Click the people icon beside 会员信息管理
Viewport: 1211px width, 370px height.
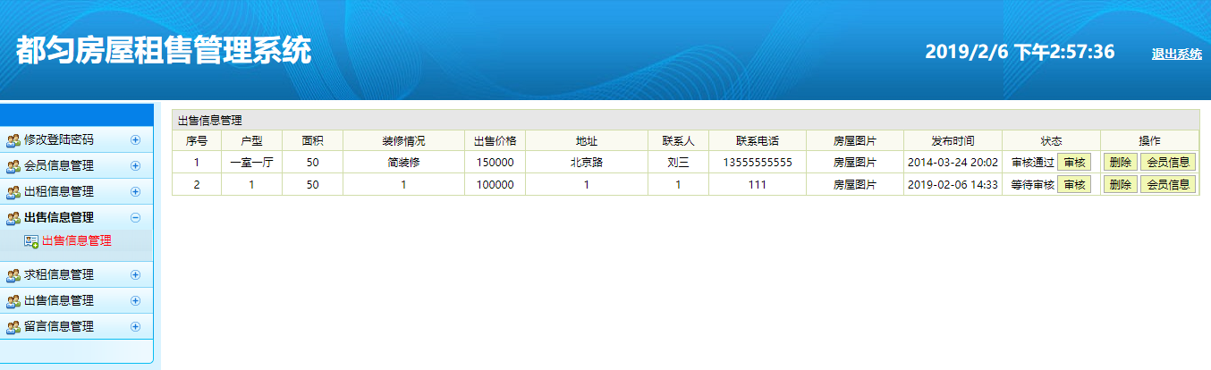13,166
